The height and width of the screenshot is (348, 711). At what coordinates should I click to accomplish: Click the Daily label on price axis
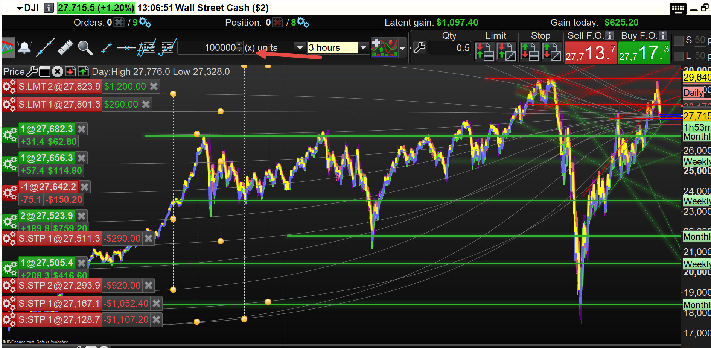point(693,93)
